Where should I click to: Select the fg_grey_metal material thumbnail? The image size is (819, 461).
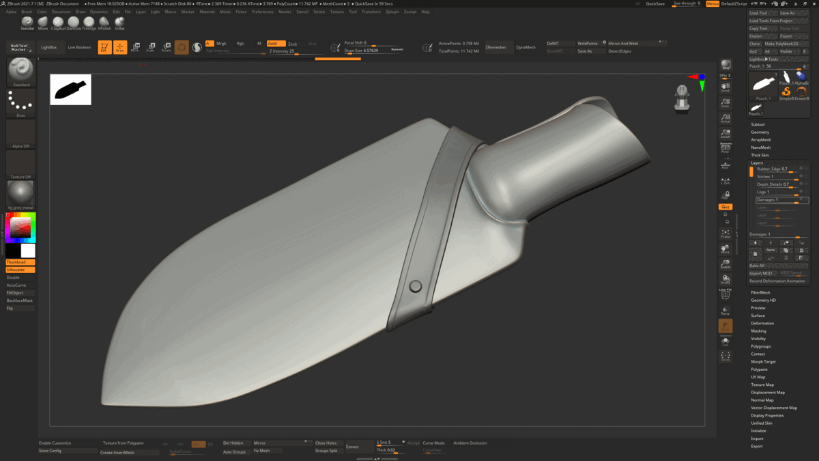click(x=20, y=193)
